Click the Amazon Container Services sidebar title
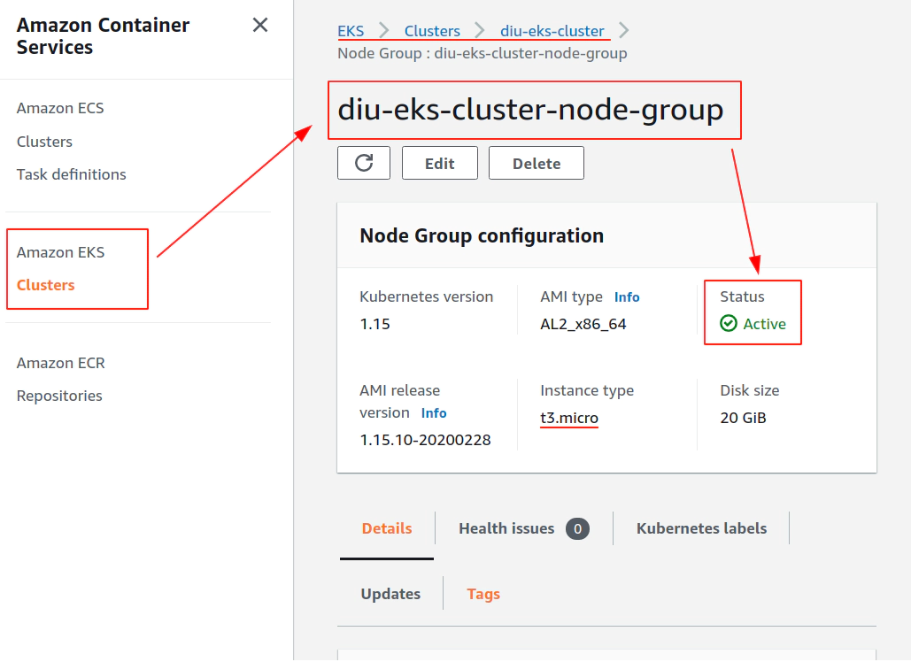Image resolution: width=911 pixels, height=662 pixels. pos(103,36)
